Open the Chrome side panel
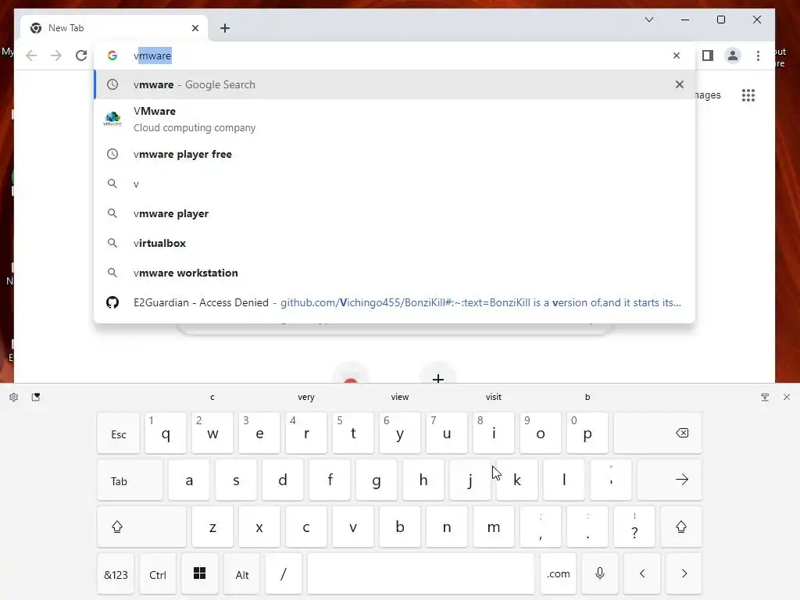800x600 pixels. point(708,55)
